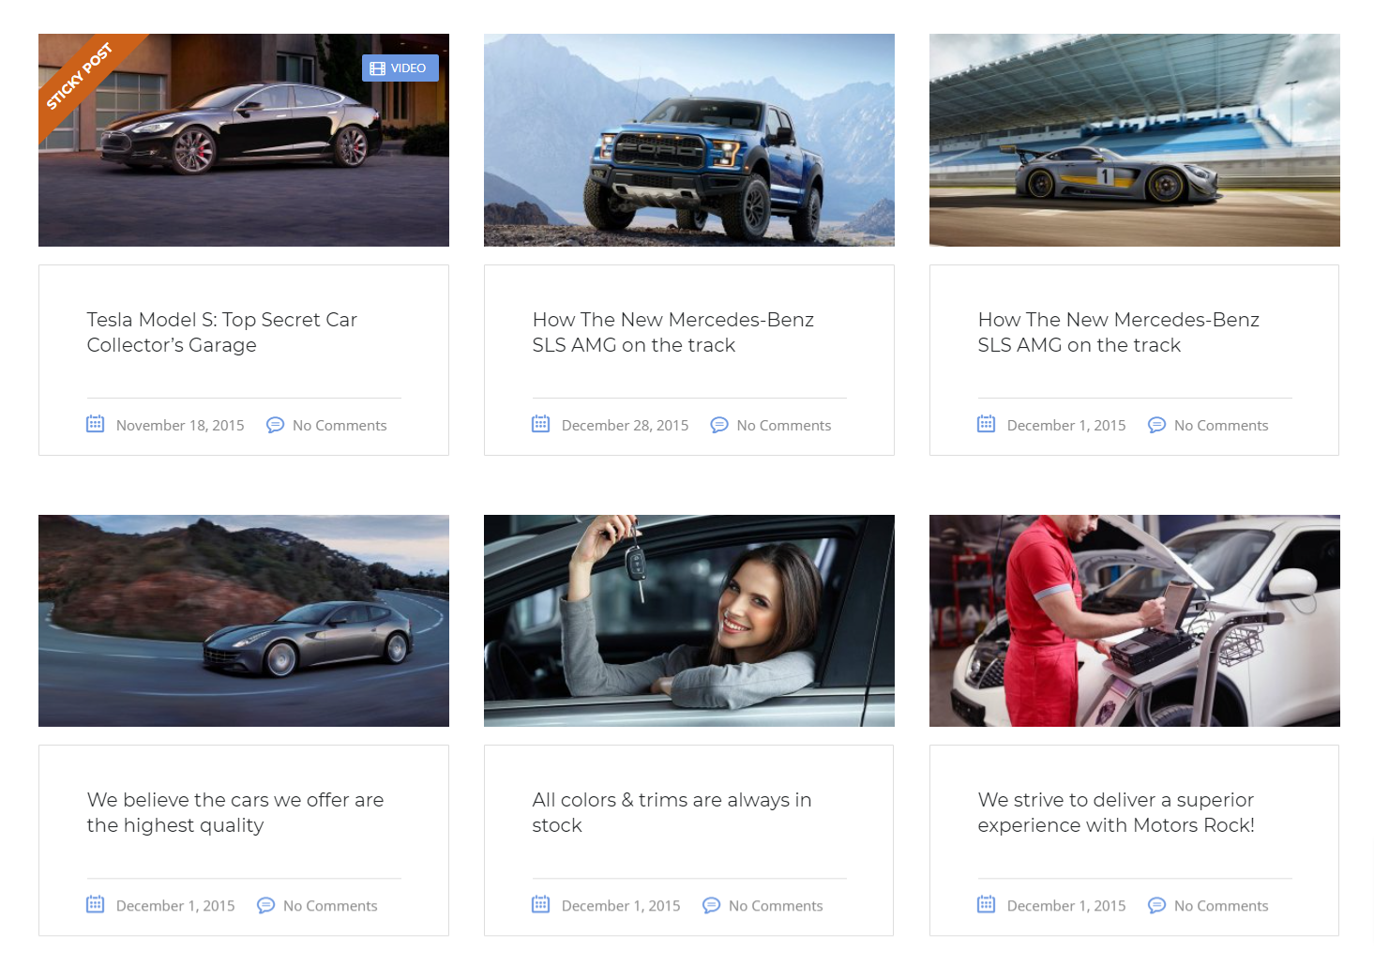Click calendar icon on All colors & trims post
This screenshot has width=1374, height=965.
[x=541, y=904]
